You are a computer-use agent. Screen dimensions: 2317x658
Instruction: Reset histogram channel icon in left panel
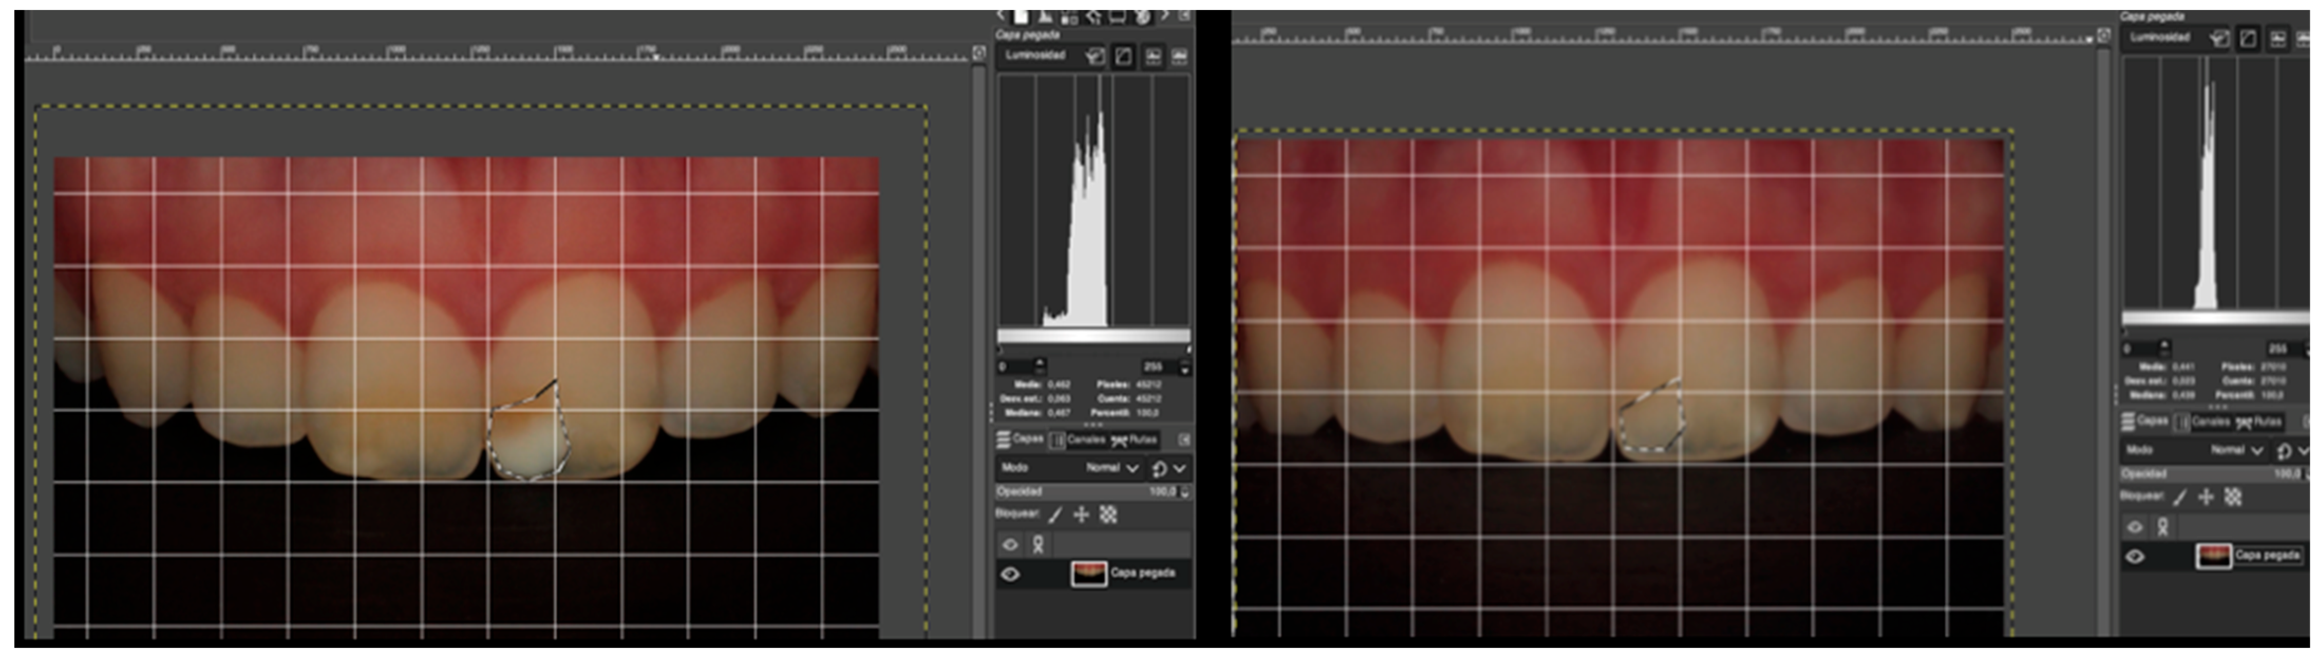click(1095, 56)
